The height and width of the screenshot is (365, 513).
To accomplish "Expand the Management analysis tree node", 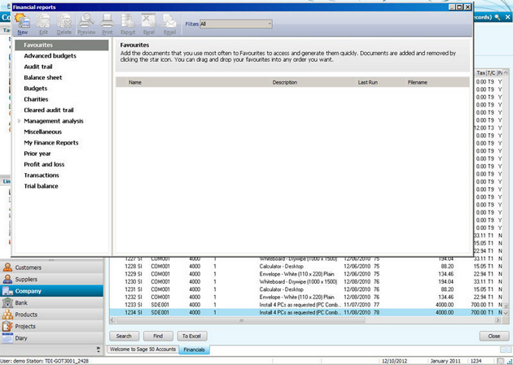I will click(19, 121).
